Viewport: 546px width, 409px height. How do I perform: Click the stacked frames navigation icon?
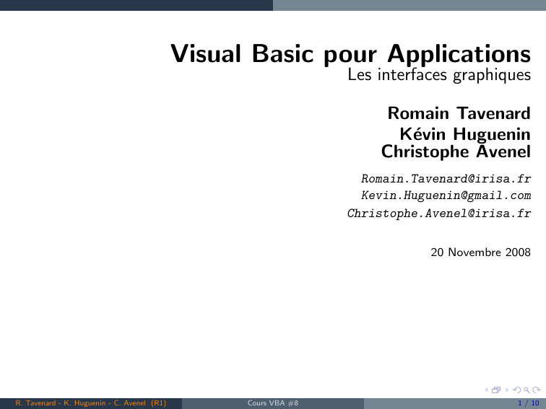496,390
